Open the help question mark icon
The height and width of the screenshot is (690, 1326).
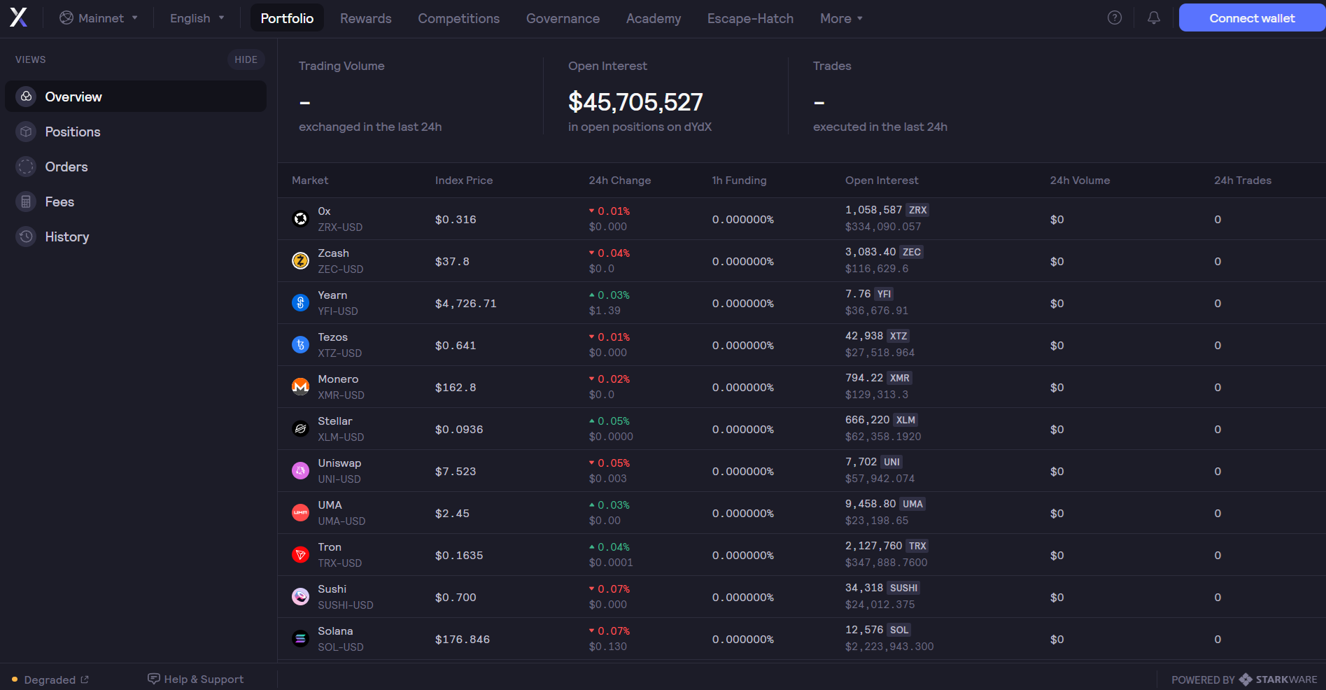[1115, 17]
